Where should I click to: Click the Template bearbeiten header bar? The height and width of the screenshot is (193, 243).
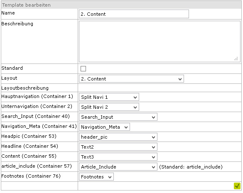pos(121,5)
